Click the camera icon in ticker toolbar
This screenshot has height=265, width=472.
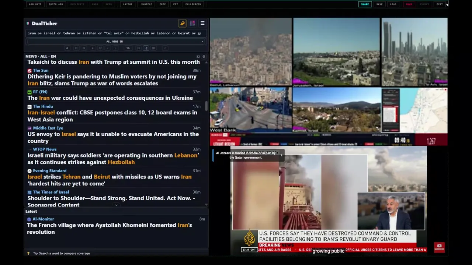pyautogui.click(x=153, y=48)
